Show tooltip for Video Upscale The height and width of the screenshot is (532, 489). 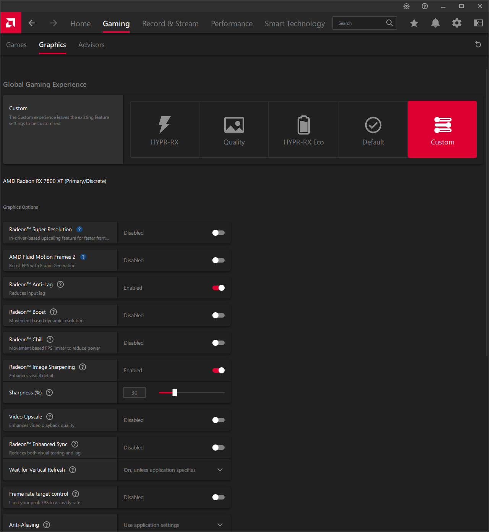pos(50,417)
